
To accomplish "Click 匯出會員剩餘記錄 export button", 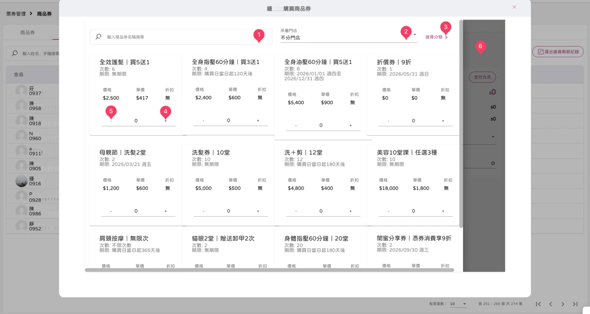I will tap(558, 52).
